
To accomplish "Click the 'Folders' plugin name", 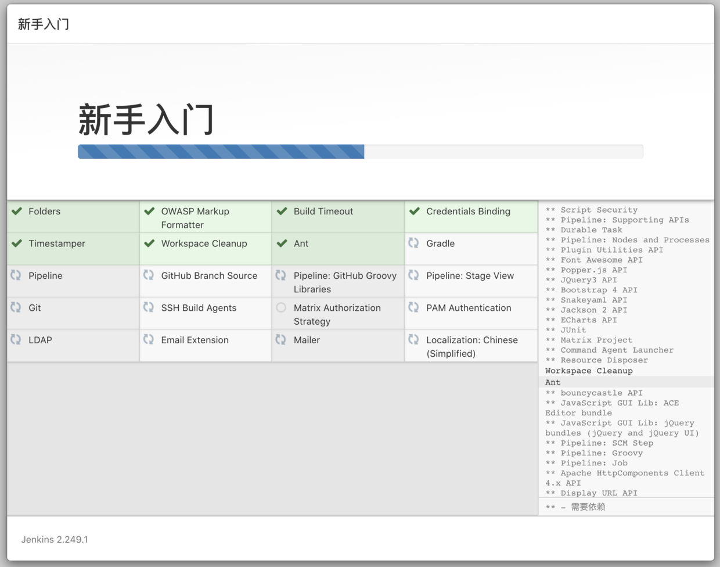I will point(44,211).
